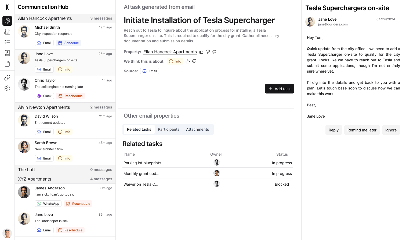Open the task list icon in sidebar

pyautogui.click(x=7, y=42)
